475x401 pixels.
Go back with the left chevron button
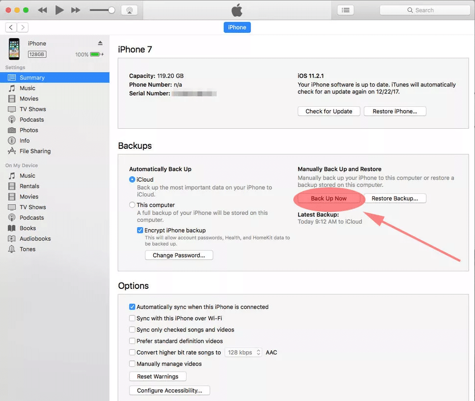(11, 27)
